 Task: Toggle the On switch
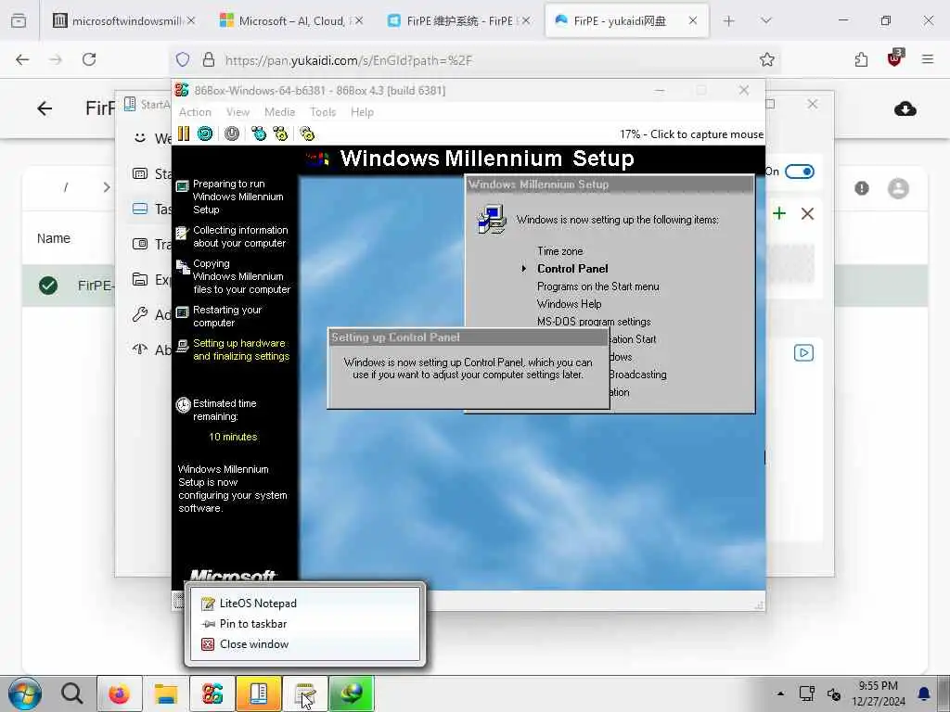(799, 172)
